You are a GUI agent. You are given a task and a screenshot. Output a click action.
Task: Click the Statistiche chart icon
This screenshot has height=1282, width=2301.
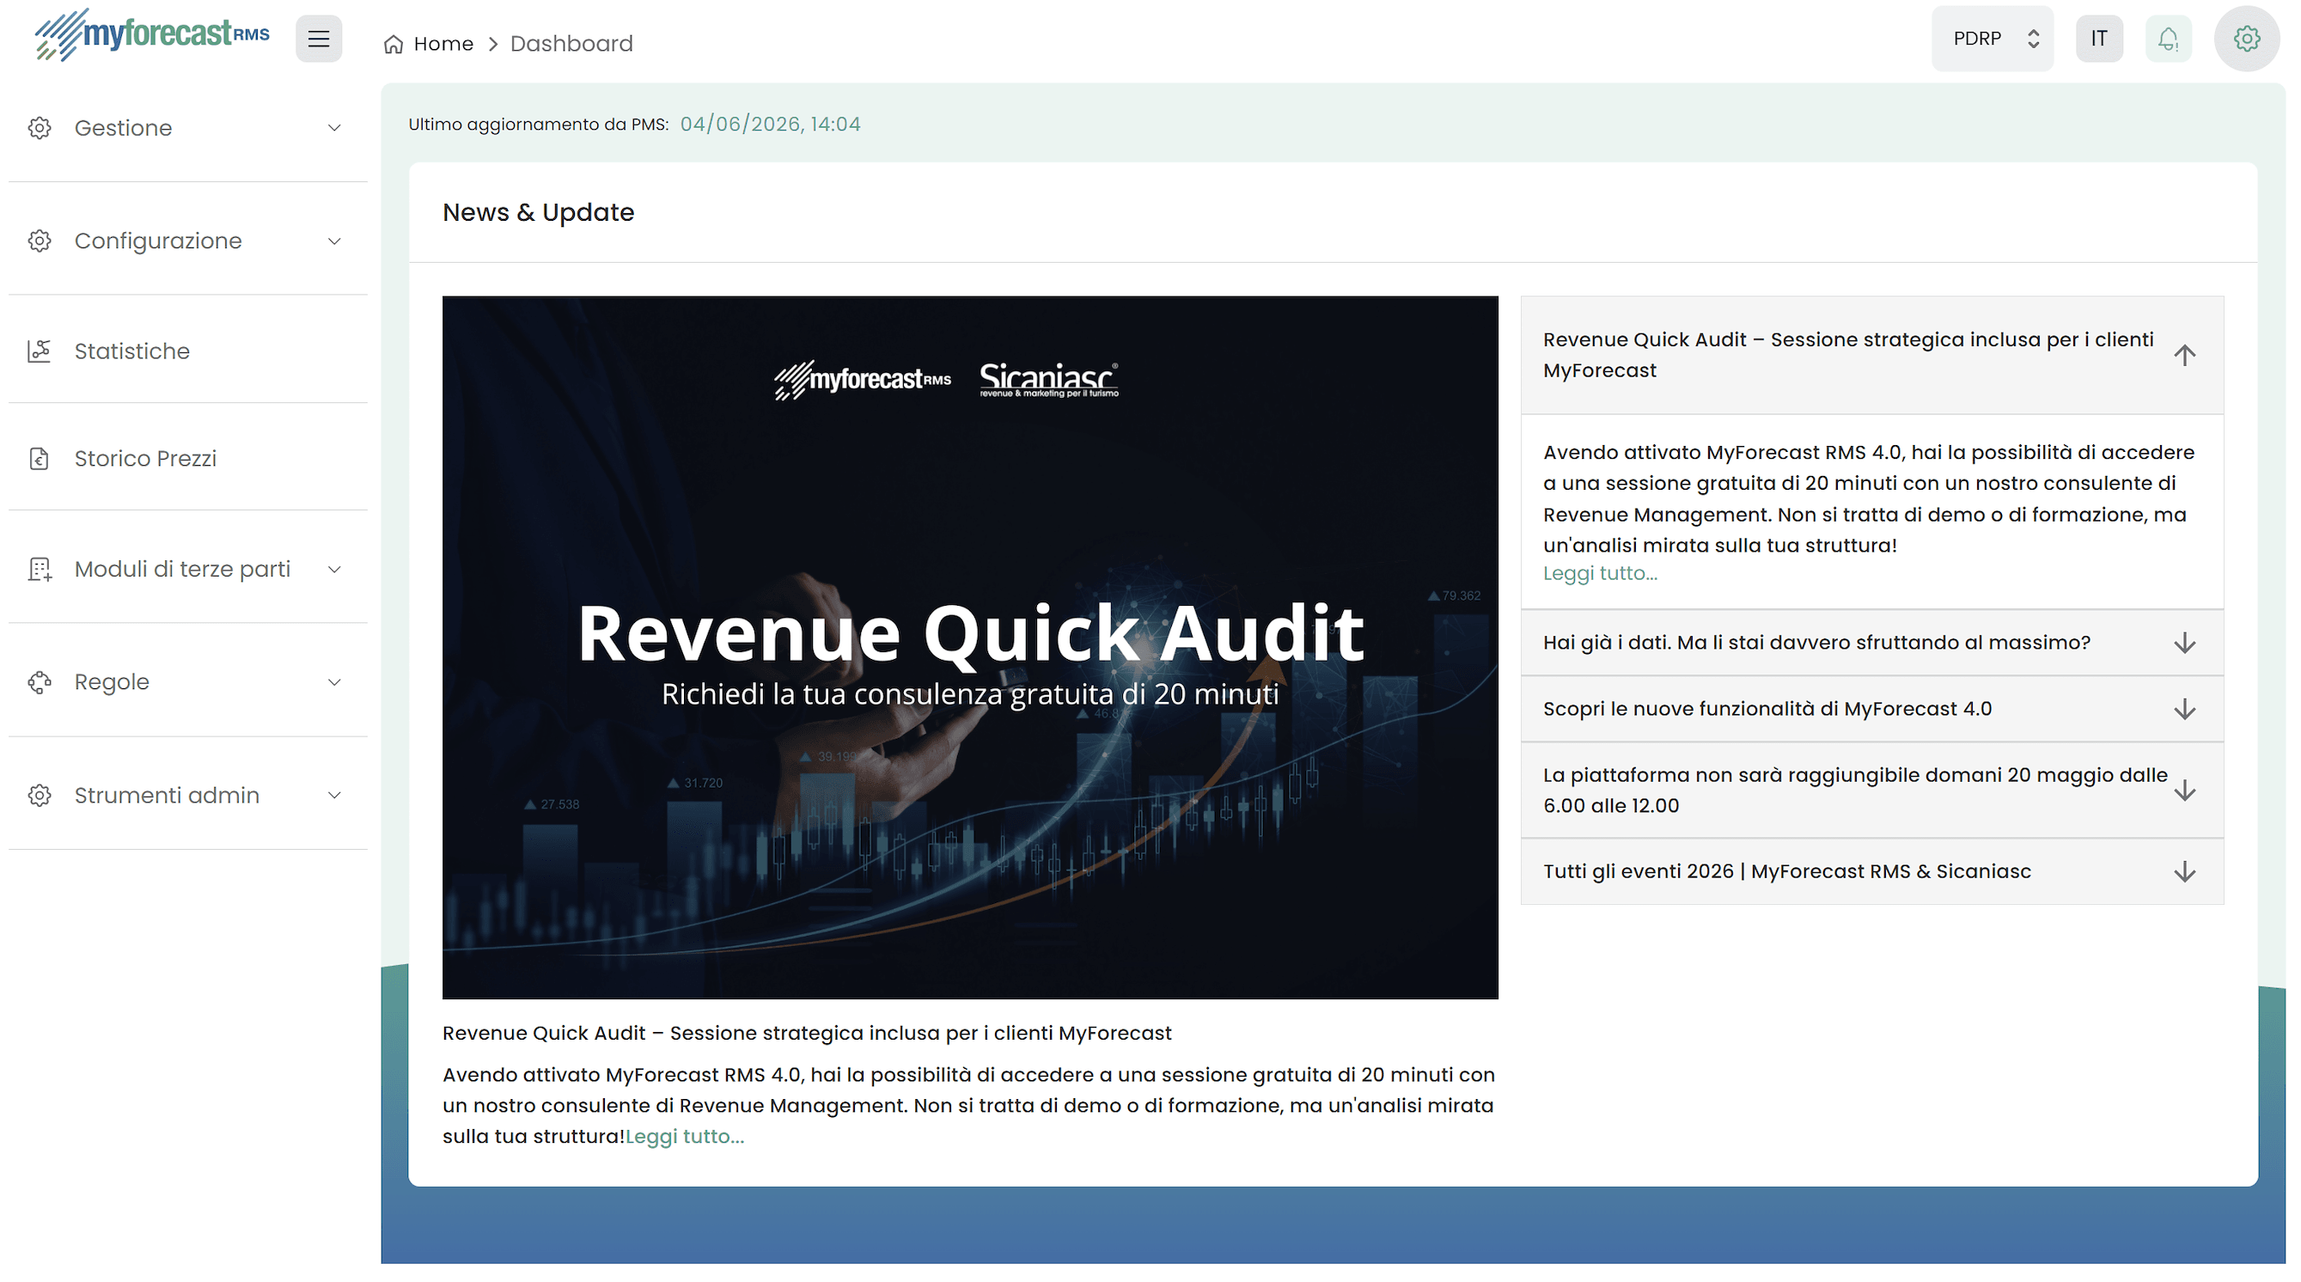(40, 351)
